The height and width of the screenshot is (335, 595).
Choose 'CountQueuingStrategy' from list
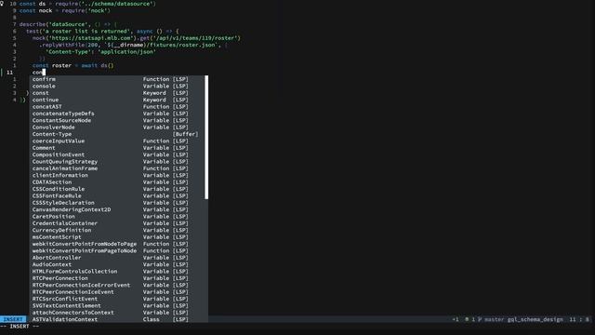tap(119, 161)
